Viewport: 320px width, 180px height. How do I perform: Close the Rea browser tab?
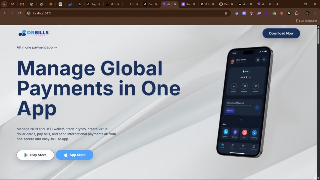point(194,4)
